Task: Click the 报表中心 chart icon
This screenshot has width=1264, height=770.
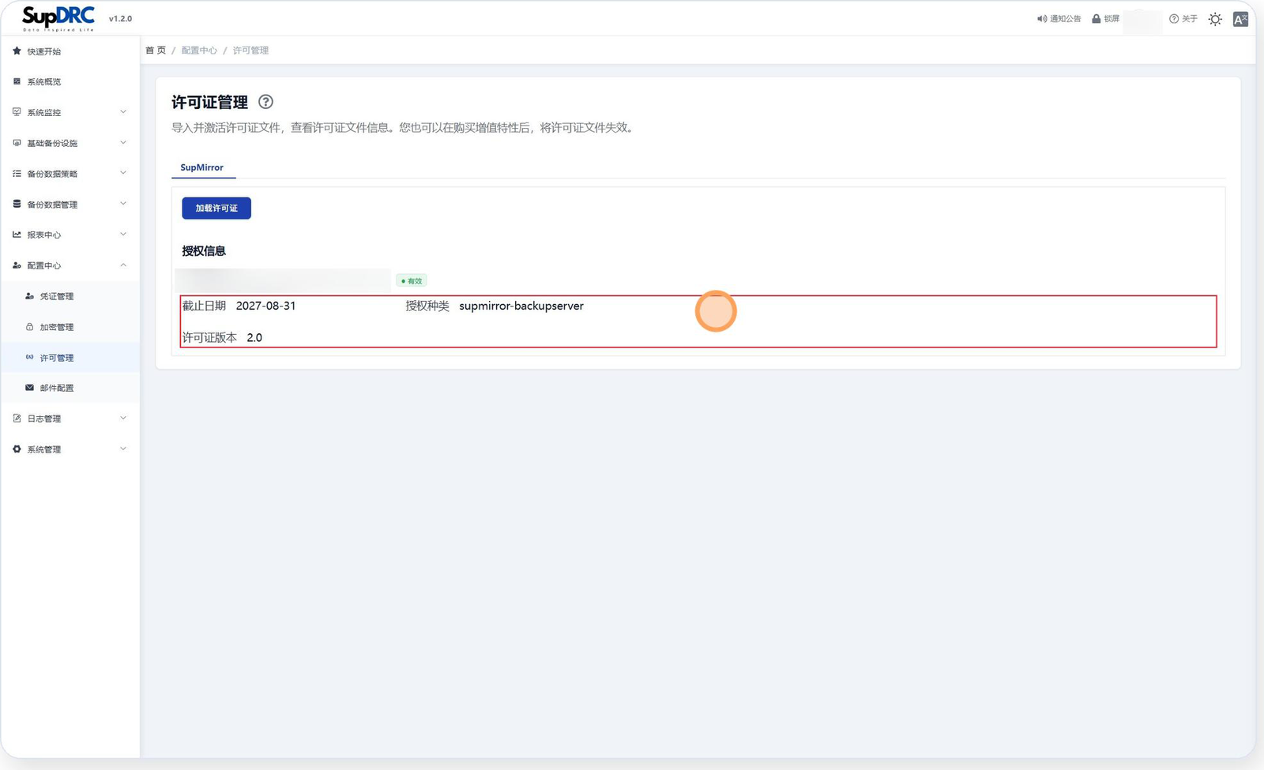Action: (x=17, y=235)
